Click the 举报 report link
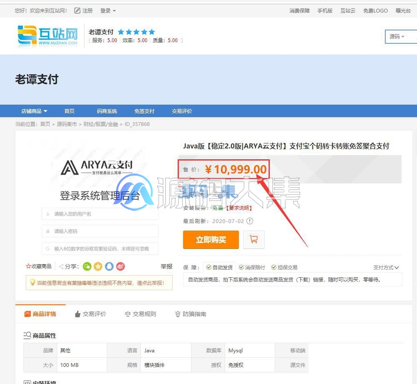The width and height of the screenshot is (417, 384). click(x=166, y=266)
